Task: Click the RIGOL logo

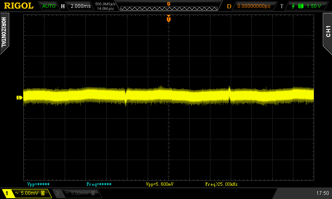Action: [x=19, y=6]
